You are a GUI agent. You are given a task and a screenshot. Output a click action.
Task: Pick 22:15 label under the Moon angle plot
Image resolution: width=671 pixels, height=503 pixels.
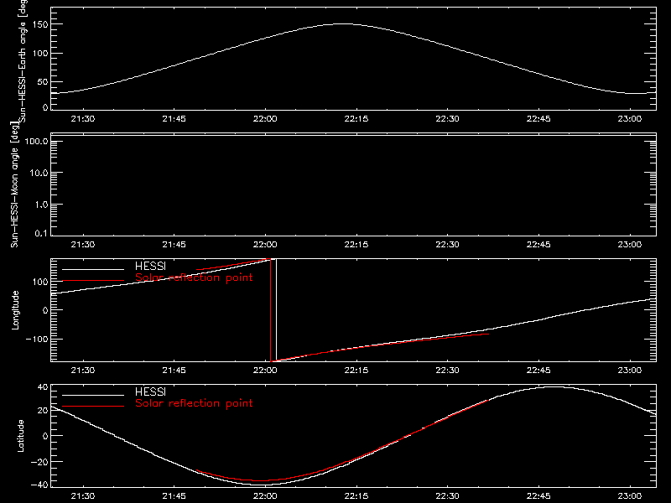point(356,245)
